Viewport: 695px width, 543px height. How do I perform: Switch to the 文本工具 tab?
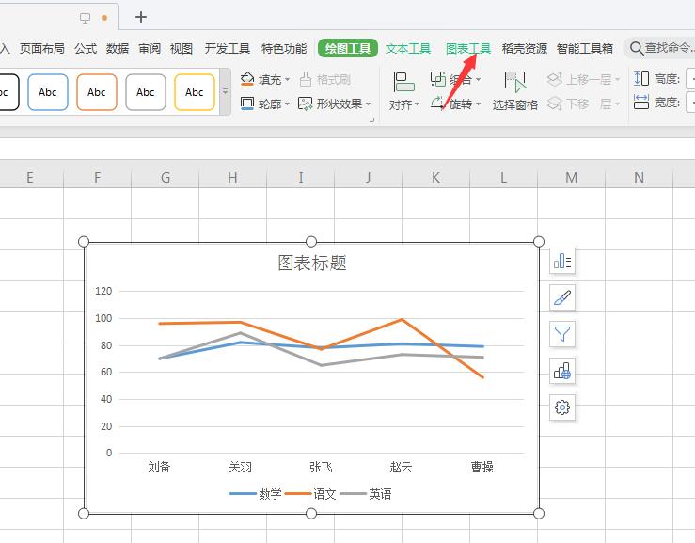tap(408, 48)
